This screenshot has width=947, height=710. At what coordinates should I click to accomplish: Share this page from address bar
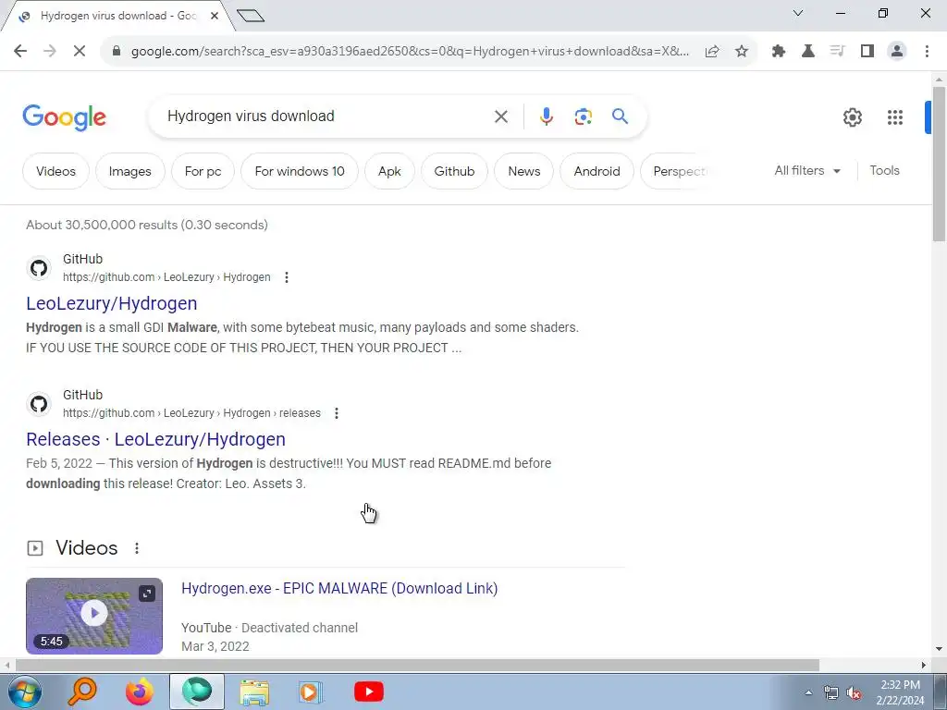click(x=712, y=52)
